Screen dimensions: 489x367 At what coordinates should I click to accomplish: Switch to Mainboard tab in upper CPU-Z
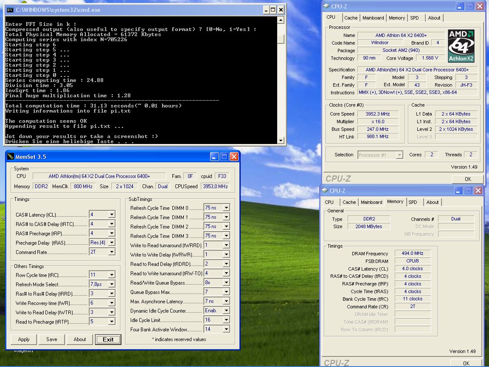(373, 18)
